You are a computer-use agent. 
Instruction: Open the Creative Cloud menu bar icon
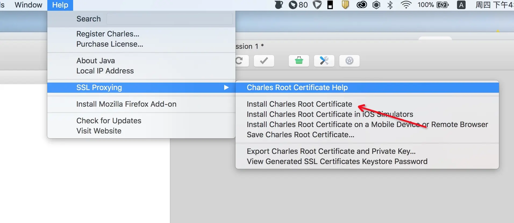click(362, 5)
